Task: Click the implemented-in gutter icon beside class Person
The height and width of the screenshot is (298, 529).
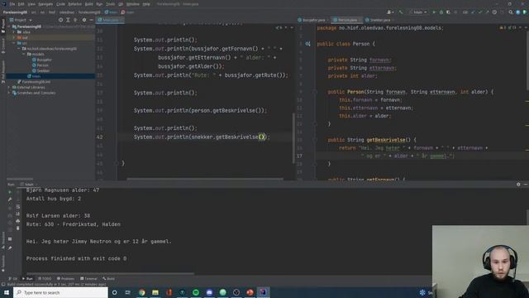Action: (x=307, y=44)
